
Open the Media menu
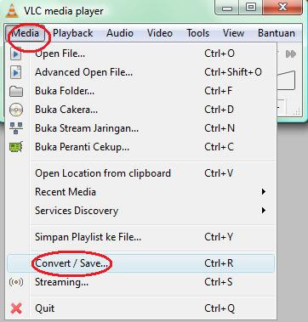26,33
